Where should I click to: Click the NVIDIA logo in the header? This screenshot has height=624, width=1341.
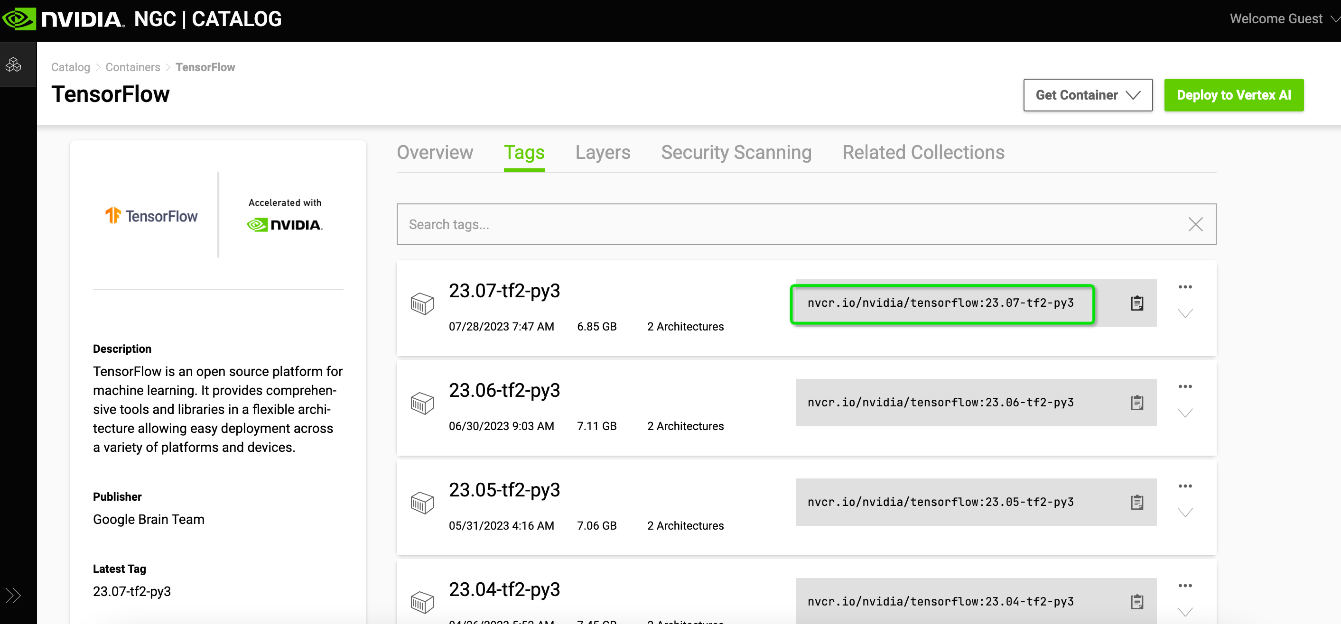coord(63,19)
